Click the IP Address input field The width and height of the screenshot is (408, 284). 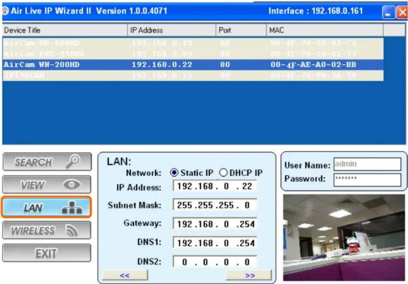click(215, 186)
